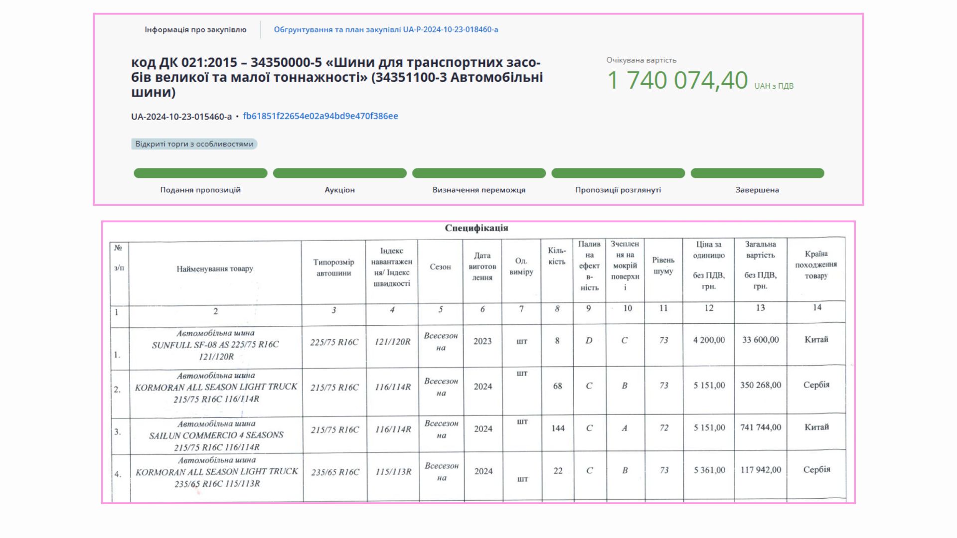This screenshot has height=538, width=957.
Task: Open the Обгрунтування та план закупівлі link
Action: coord(386,30)
